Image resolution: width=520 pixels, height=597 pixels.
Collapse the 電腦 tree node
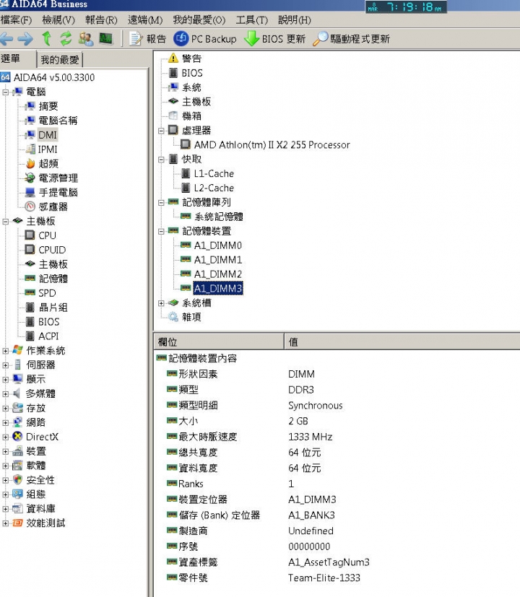(x=5, y=92)
